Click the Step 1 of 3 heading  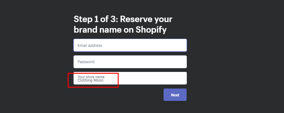coord(123,24)
